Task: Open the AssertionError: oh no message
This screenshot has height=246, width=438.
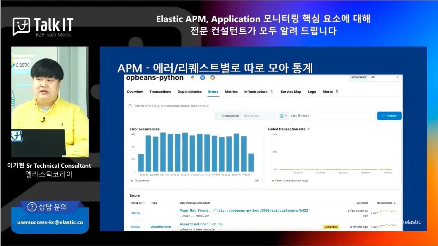Action: [x=201, y=224]
